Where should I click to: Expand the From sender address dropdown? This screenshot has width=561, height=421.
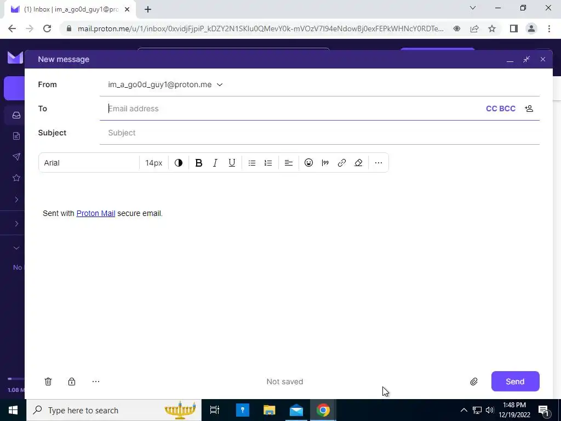[x=165, y=84]
